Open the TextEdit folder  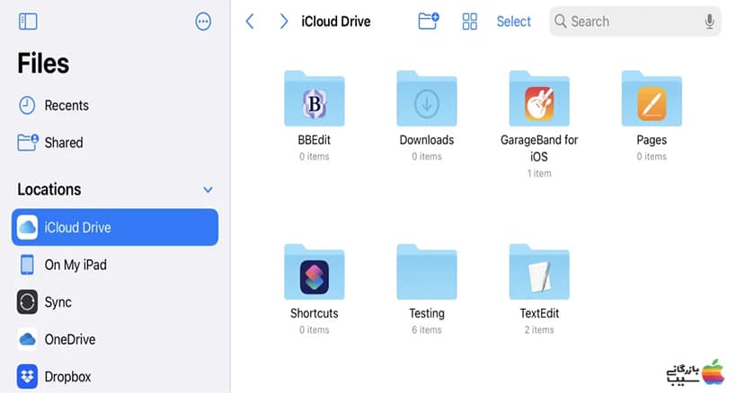(539, 272)
